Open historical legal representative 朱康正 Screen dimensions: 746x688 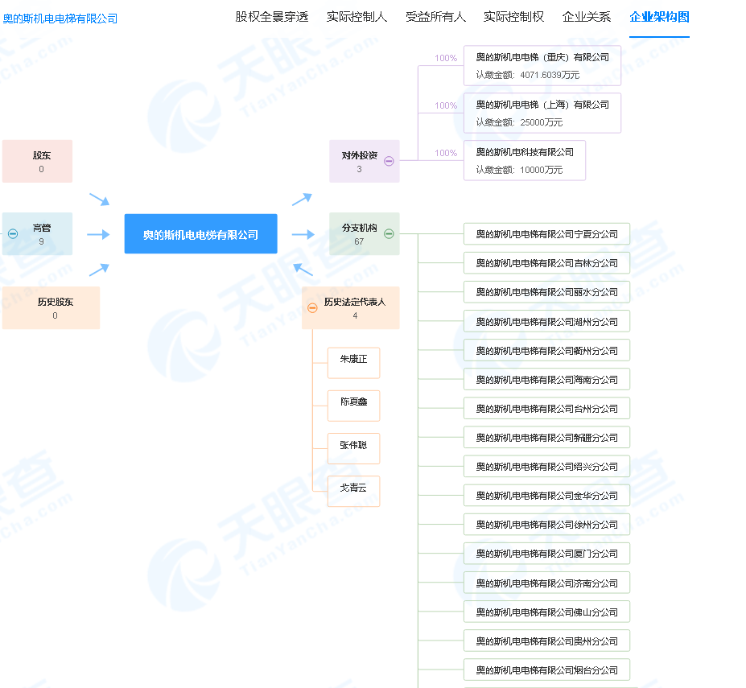pyautogui.click(x=353, y=363)
